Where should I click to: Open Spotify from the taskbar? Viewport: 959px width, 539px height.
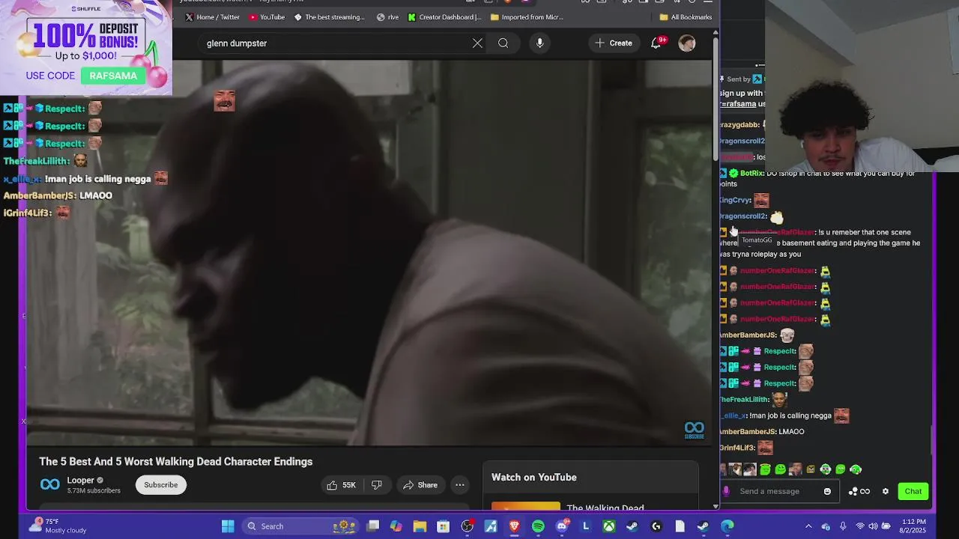(538, 526)
